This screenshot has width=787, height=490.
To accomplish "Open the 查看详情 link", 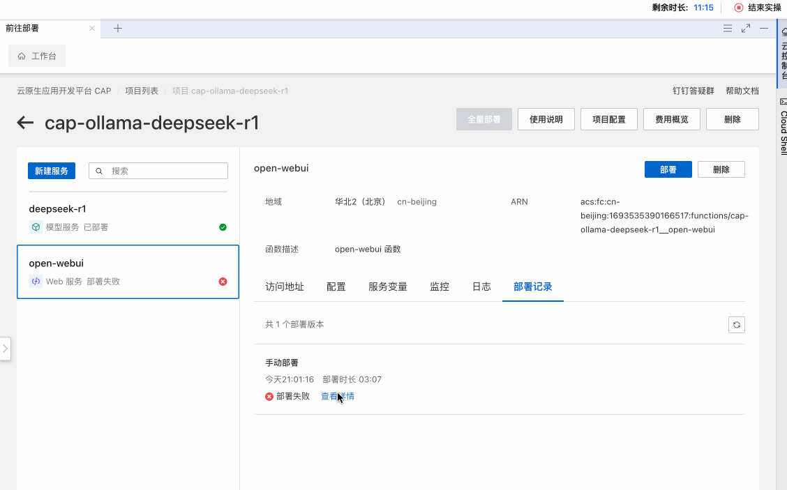I will [337, 396].
